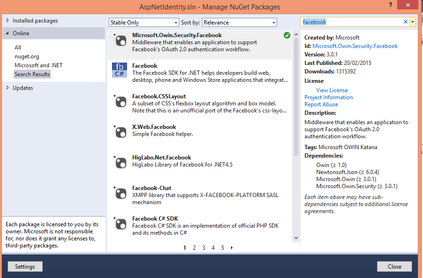
Task: Click the Simple Facebook helper description
Action: pyautogui.click(x=162, y=134)
